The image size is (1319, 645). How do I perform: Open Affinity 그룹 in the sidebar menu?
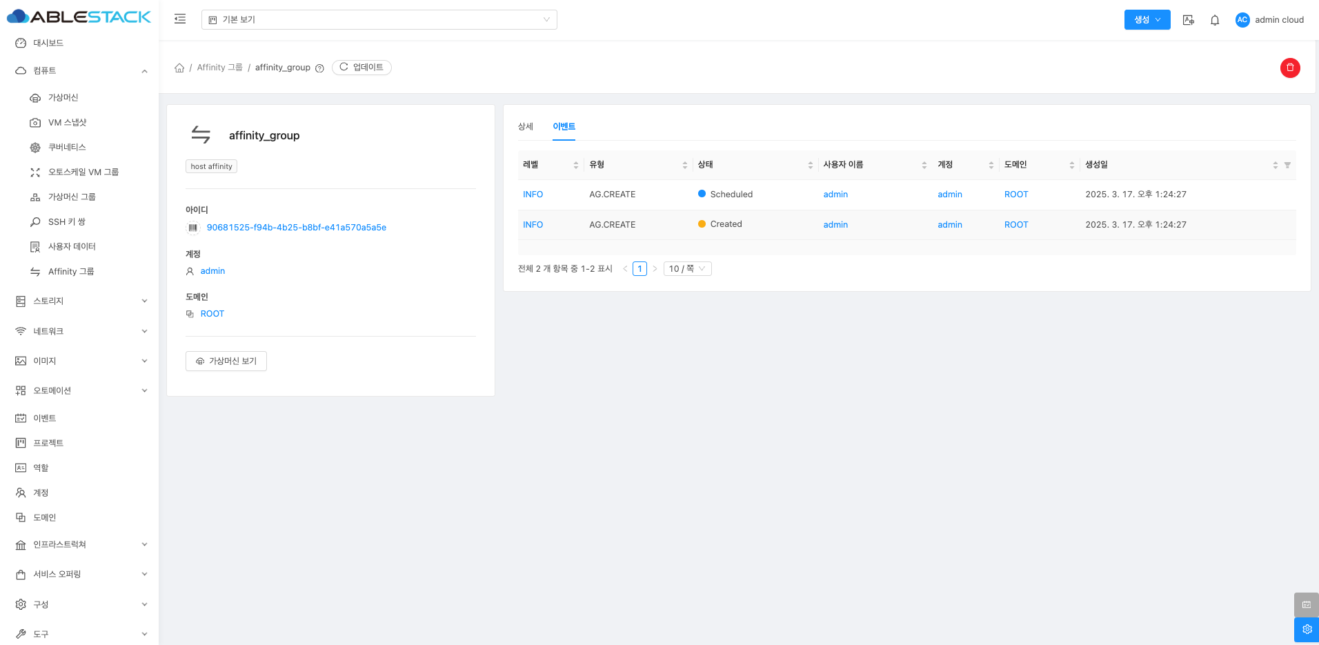(71, 272)
